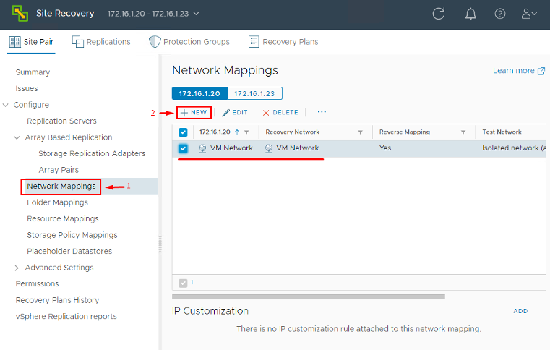Open Replication Servers in the sidebar
Image resolution: width=550 pixels, height=350 pixels.
tap(61, 121)
